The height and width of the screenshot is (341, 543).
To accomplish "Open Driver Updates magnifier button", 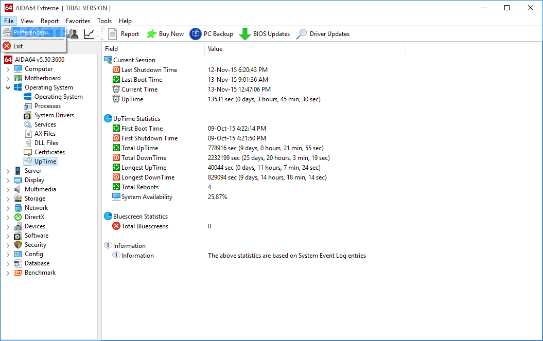I will 323,34.
